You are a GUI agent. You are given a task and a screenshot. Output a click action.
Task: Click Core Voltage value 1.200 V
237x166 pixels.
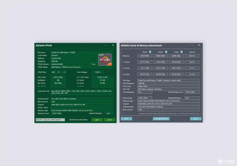tap(97, 72)
